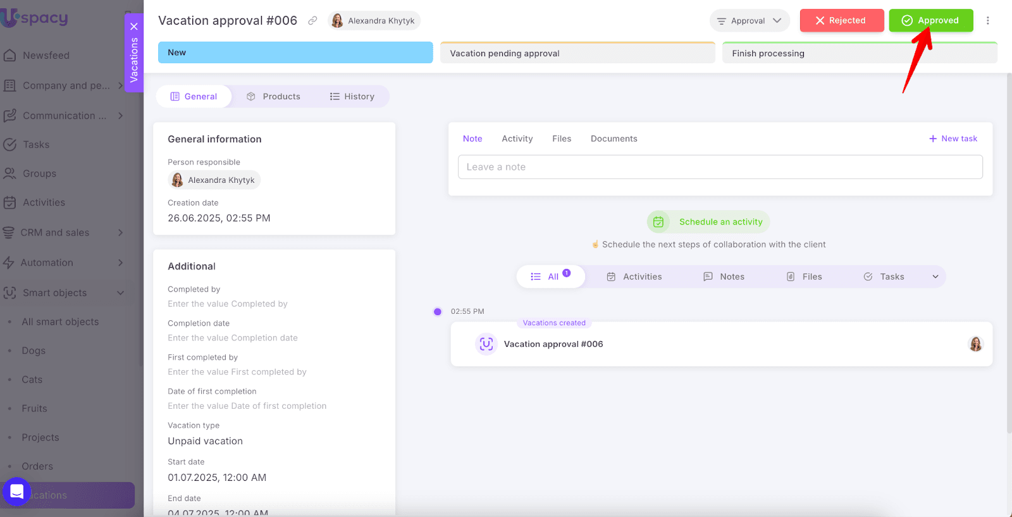1012x517 pixels.
Task: Click the user avatar on the timeline entry
Action: coord(975,344)
